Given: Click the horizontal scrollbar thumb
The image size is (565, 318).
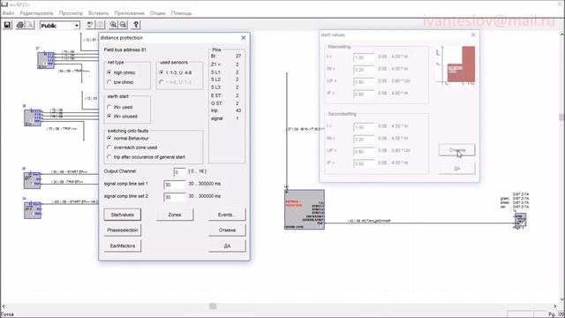Looking at the screenshot, I should click(x=213, y=307).
